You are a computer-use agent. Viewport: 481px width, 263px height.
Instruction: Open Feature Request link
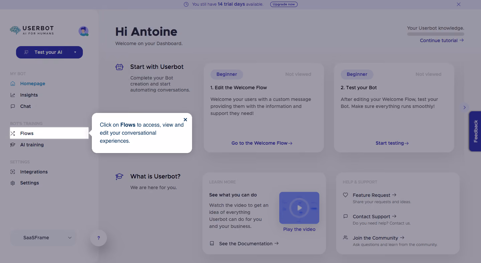pos(374,195)
